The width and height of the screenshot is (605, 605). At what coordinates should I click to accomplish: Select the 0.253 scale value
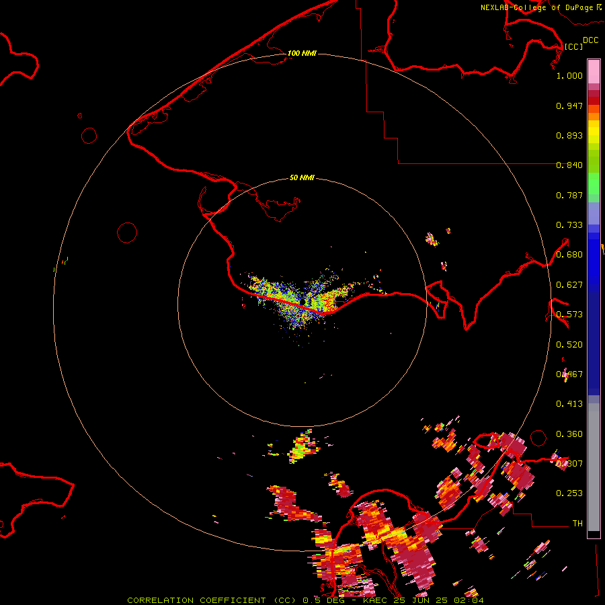[569, 493]
